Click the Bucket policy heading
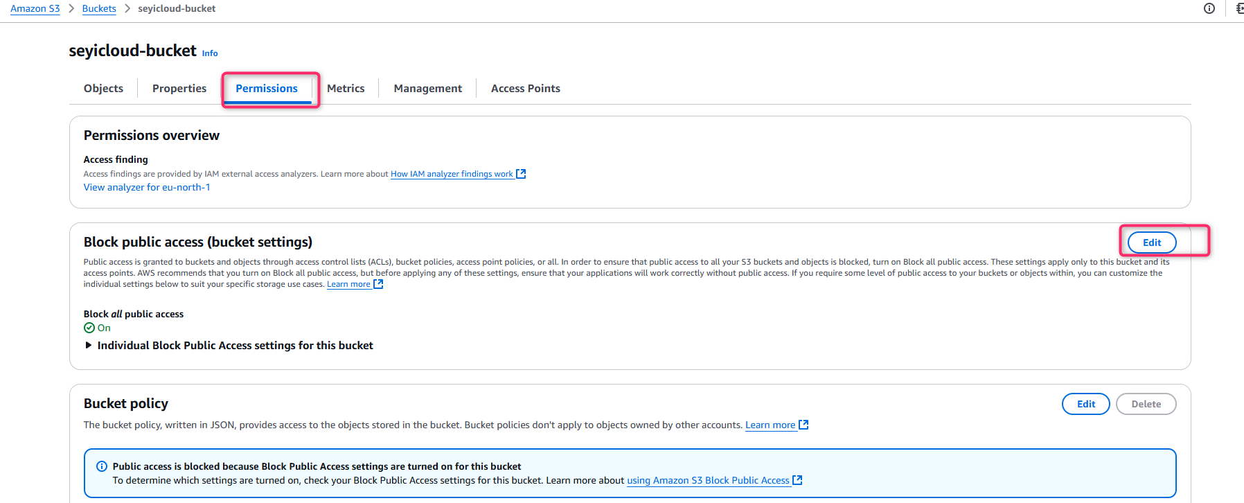The image size is (1244, 503). click(126, 403)
